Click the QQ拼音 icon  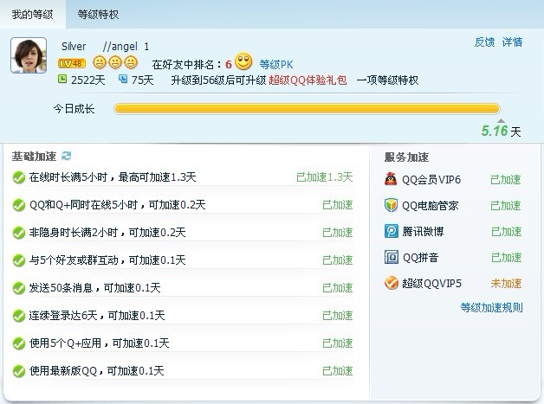pyautogui.click(x=392, y=257)
